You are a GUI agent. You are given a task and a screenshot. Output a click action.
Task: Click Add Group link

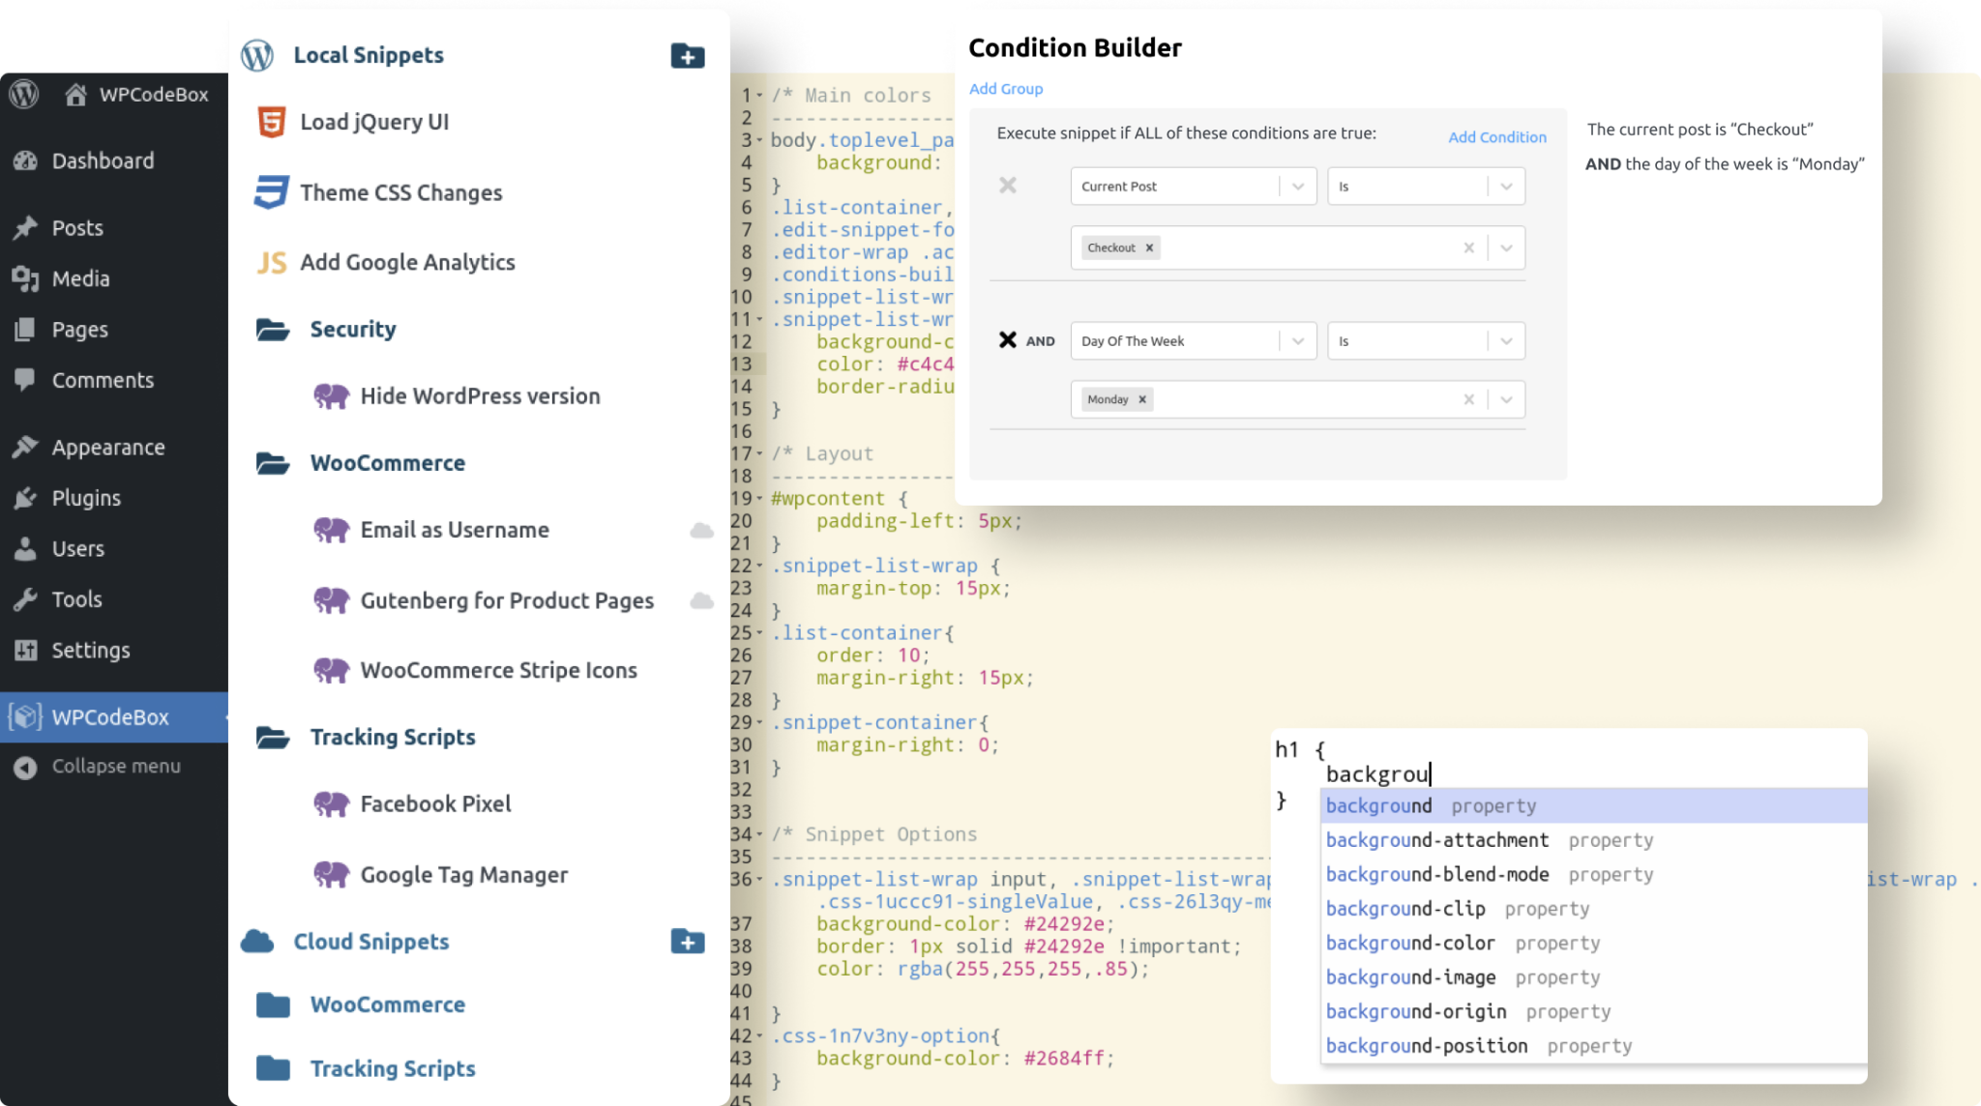coord(1005,89)
